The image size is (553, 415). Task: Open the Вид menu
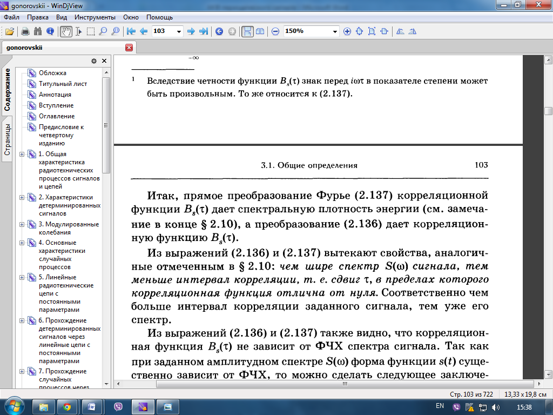tap(62, 17)
